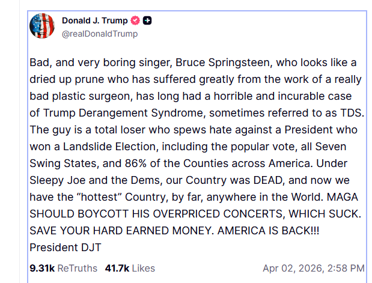Screen dimensions: 372x283
Task: Open the @realDonaldTrump handle link
Action: [x=99, y=34]
